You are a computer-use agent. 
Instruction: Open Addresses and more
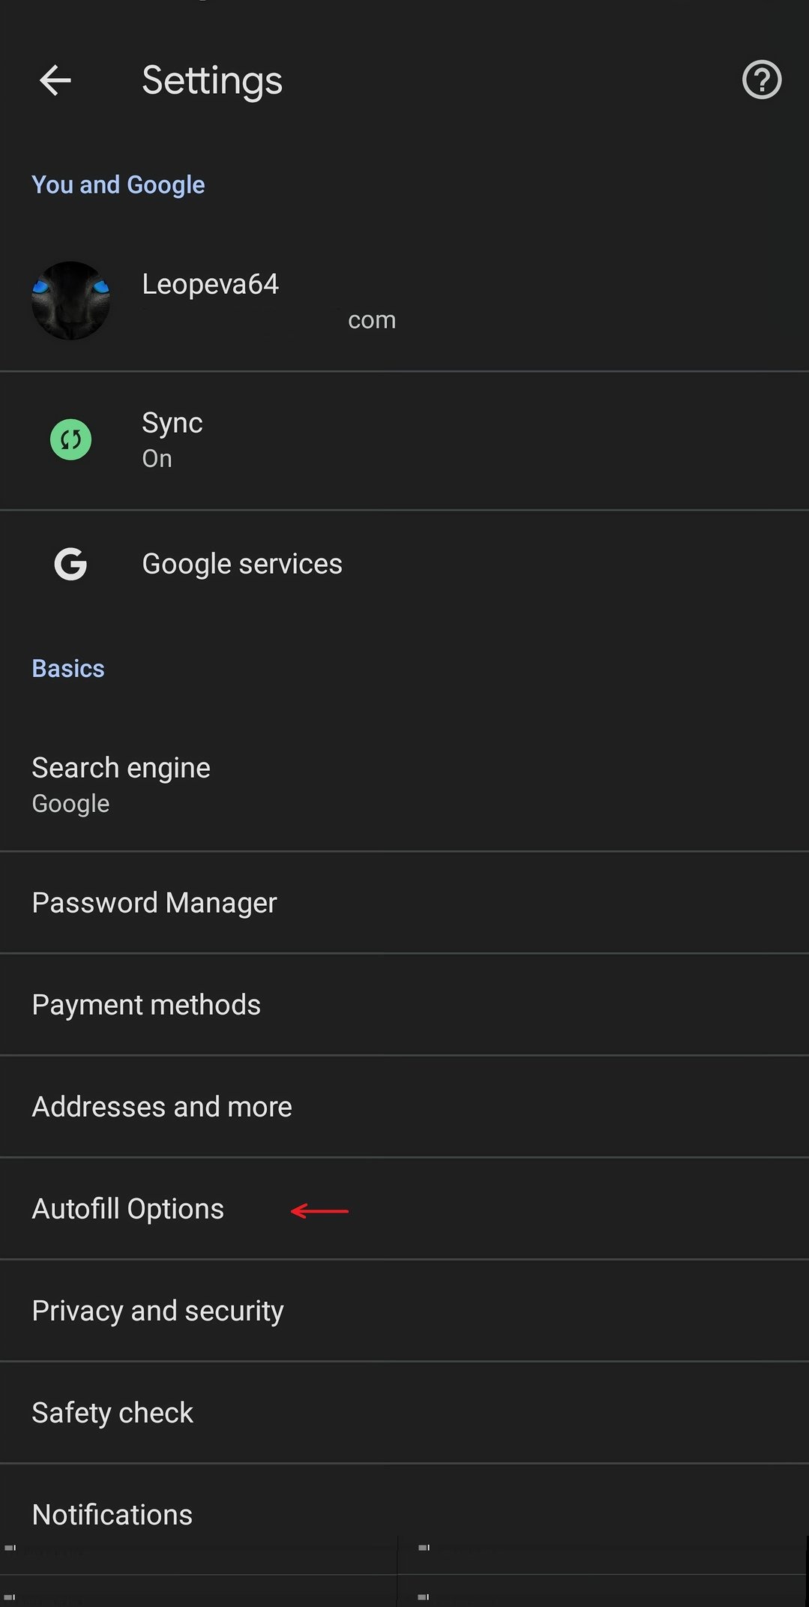point(162,1107)
